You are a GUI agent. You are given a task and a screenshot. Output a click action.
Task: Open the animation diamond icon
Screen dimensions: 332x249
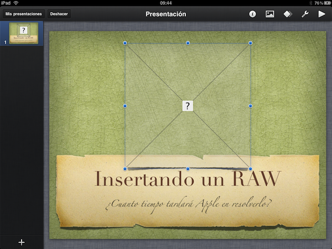click(x=288, y=14)
